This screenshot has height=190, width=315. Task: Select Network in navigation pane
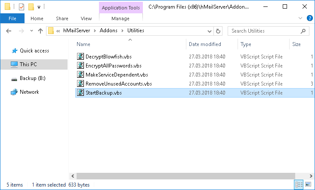pyautogui.click(x=29, y=92)
